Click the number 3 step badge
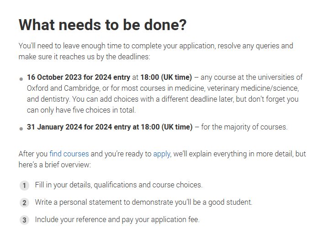334x233 pixels. [24, 220]
